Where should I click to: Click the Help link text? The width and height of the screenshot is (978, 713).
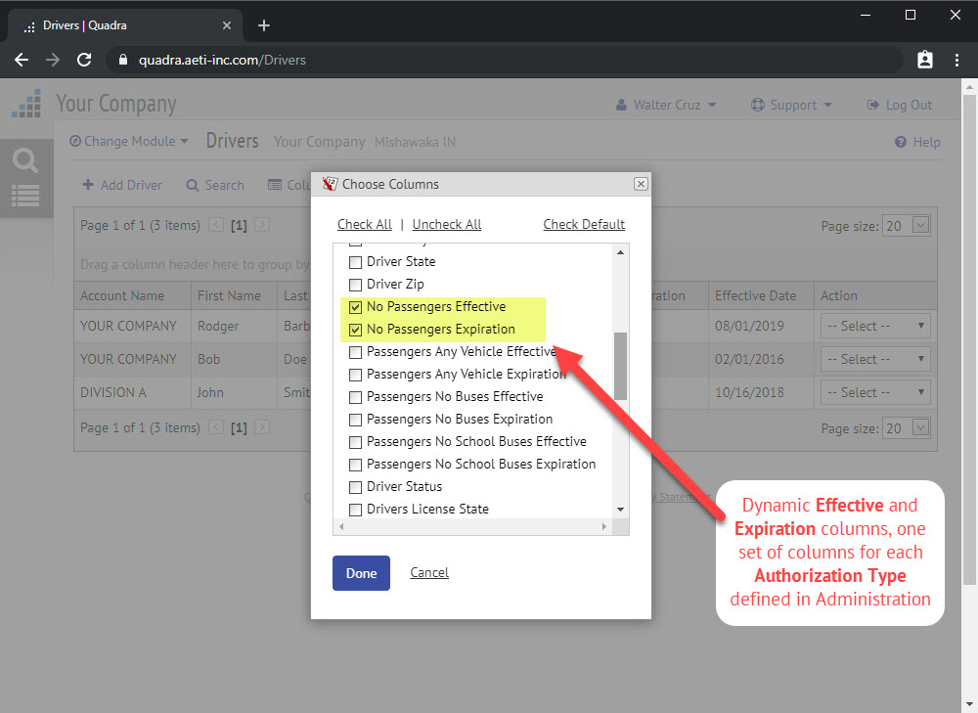(x=926, y=142)
